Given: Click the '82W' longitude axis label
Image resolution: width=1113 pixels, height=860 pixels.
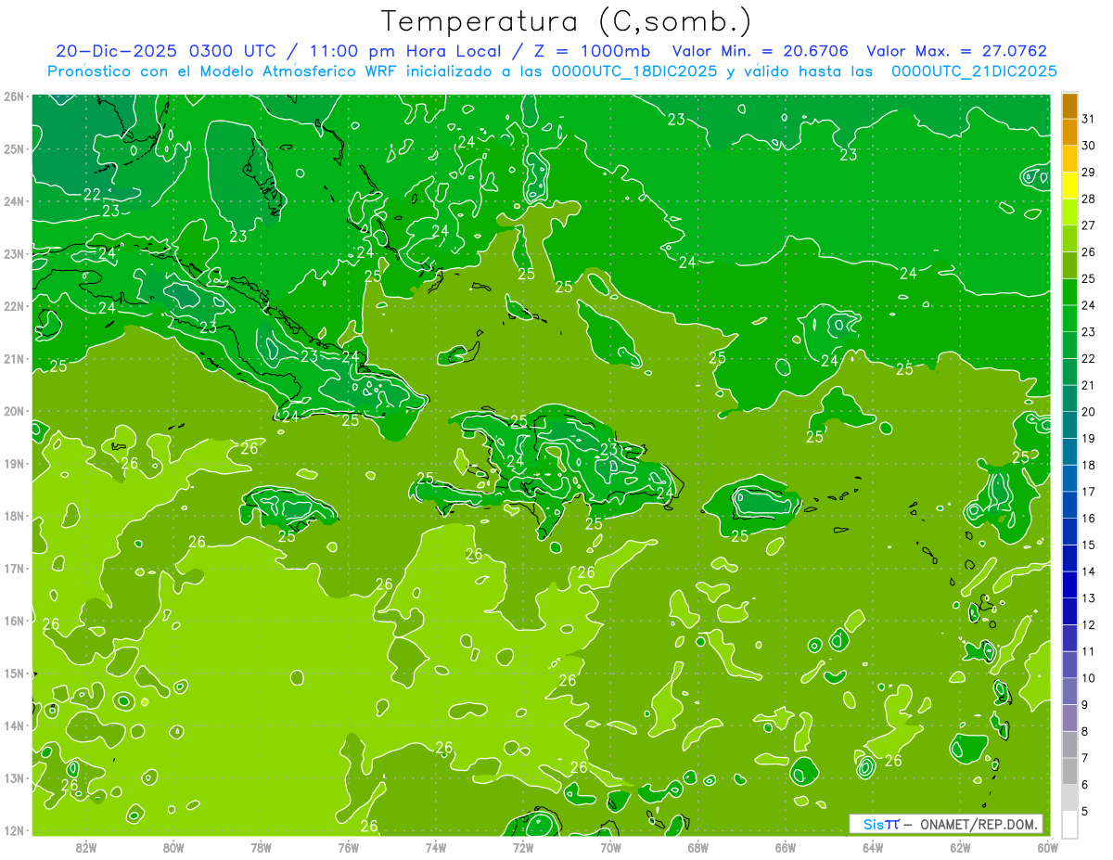Looking at the screenshot, I should tap(86, 847).
